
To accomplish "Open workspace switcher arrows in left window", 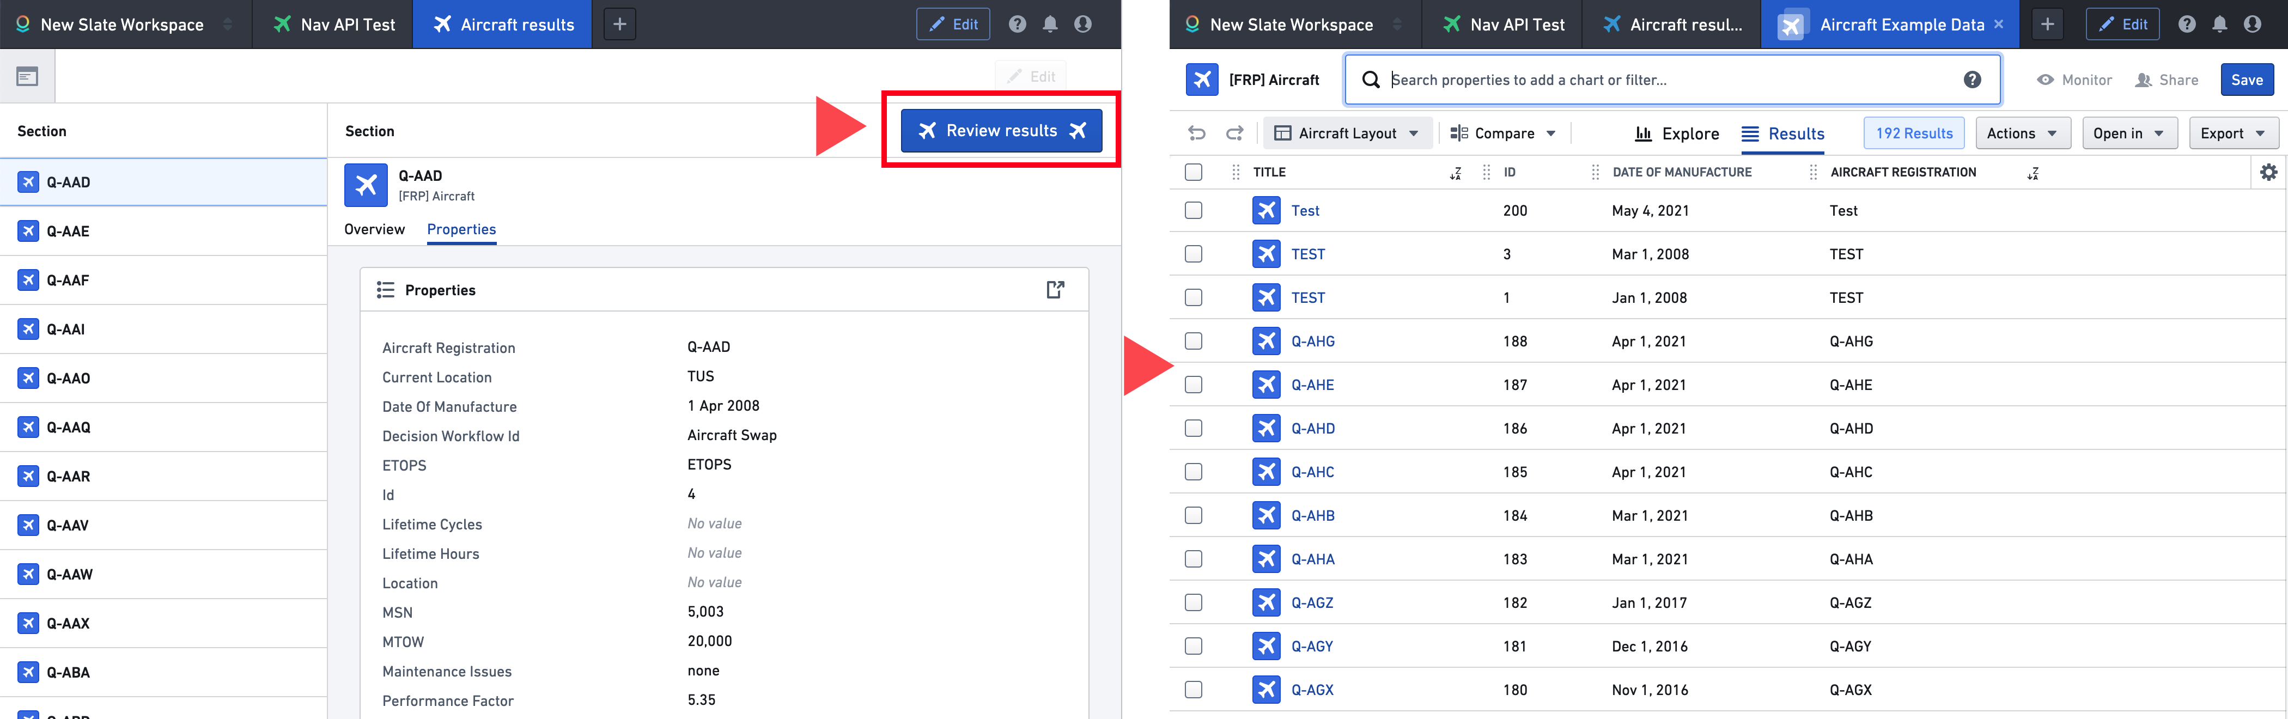I will point(227,24).
